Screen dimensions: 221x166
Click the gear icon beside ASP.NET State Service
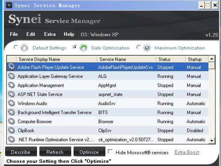pos(12,94)
